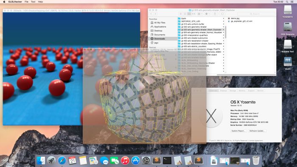Expand gl-320-arb-geometry-shader folder arrow

[x=223, y=27]
